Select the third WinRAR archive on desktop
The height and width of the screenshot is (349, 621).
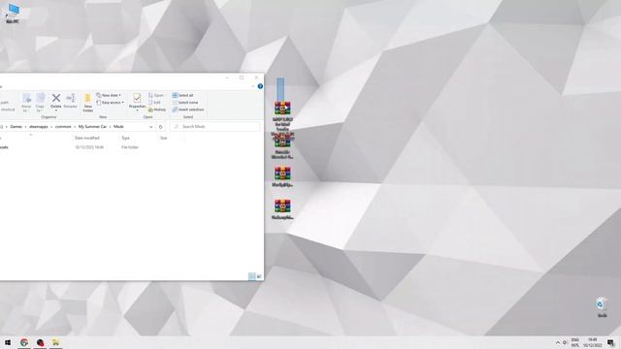[282, 173]
